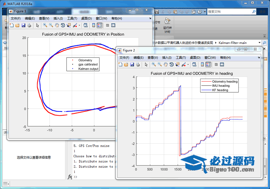Click MATLAB Help question mark button
Screen dimensions: 270x189
tap(200, 12)
